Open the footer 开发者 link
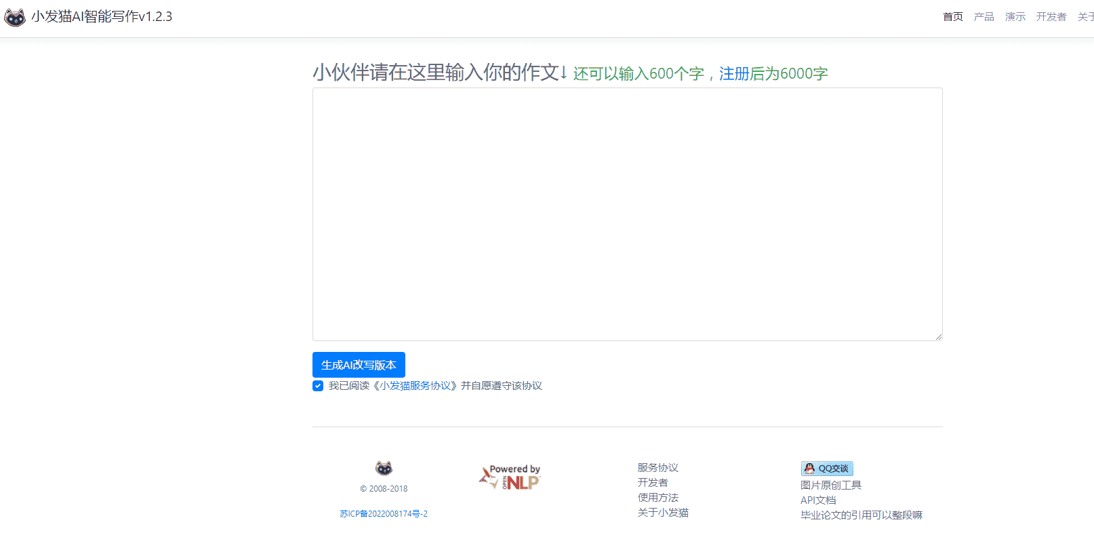Viewport: 1094px width, 535px height. coord(653,483)
